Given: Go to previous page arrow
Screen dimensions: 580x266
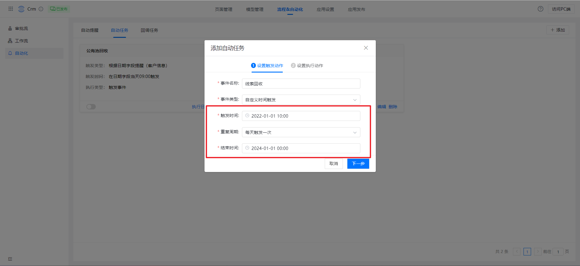Looking at the screenshot, I should [x=517, y=251].
